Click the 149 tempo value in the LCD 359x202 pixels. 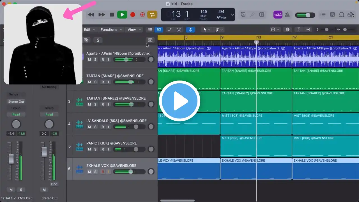coord(203,12)
